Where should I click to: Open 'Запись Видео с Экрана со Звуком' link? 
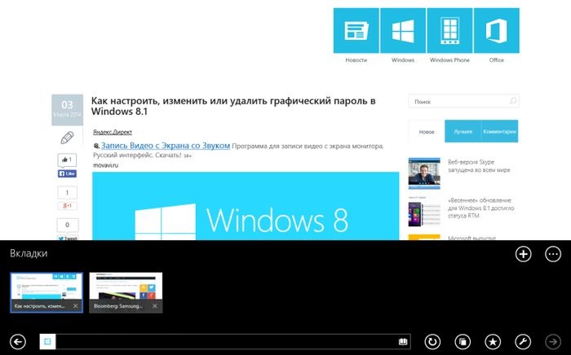click(166, 146)
